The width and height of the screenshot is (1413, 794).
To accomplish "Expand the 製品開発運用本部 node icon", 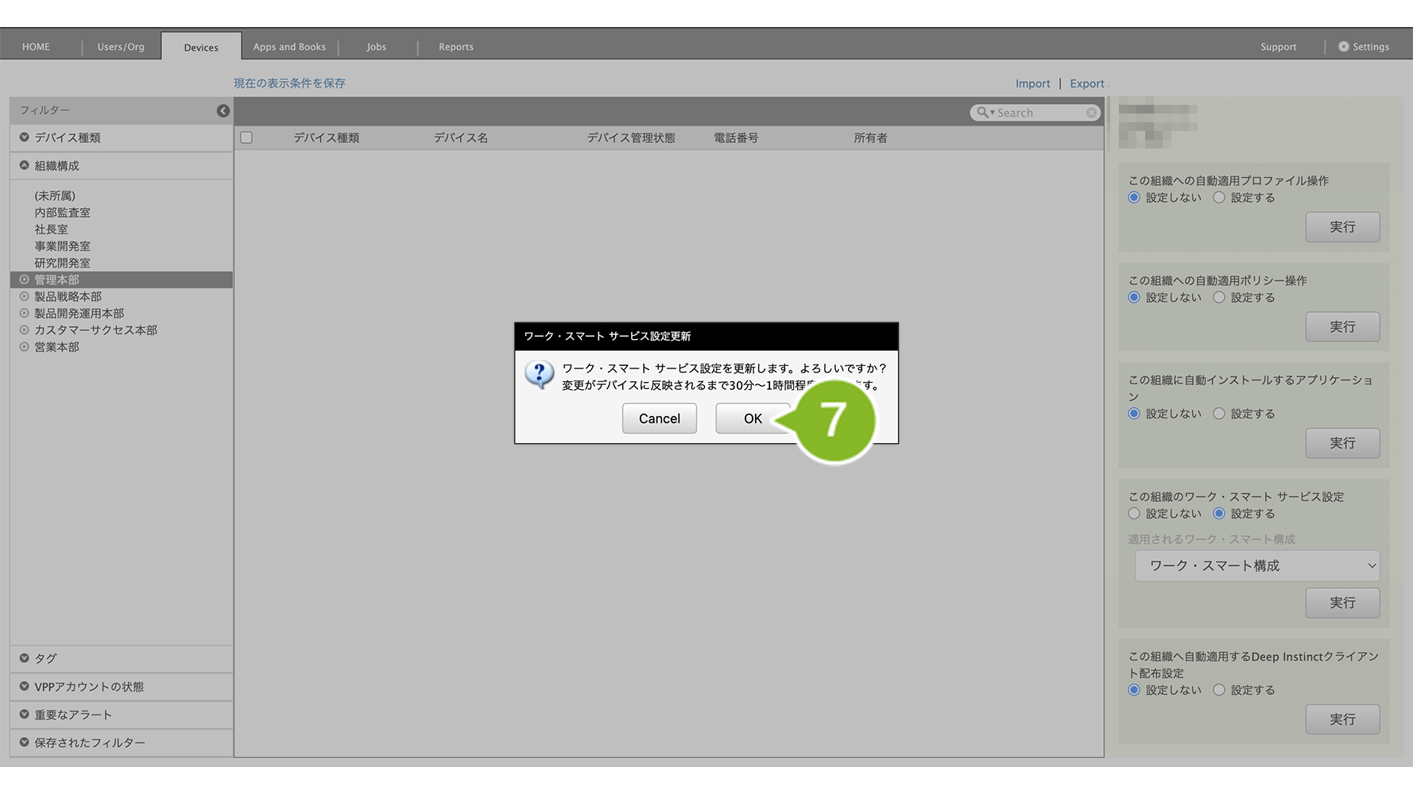I will (x=25, y=314).
